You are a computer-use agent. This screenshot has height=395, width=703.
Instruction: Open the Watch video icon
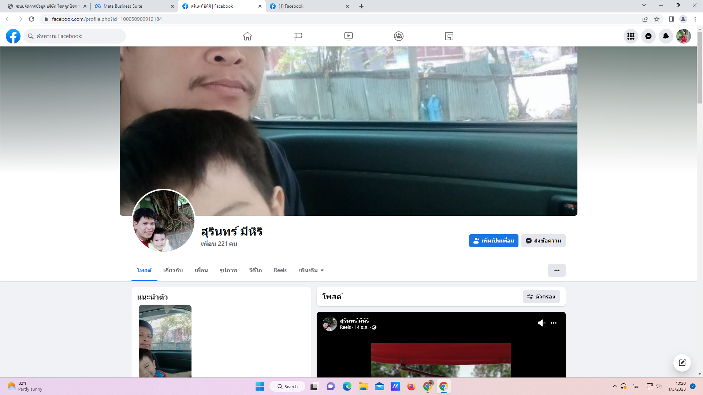(x=348, y=36)
